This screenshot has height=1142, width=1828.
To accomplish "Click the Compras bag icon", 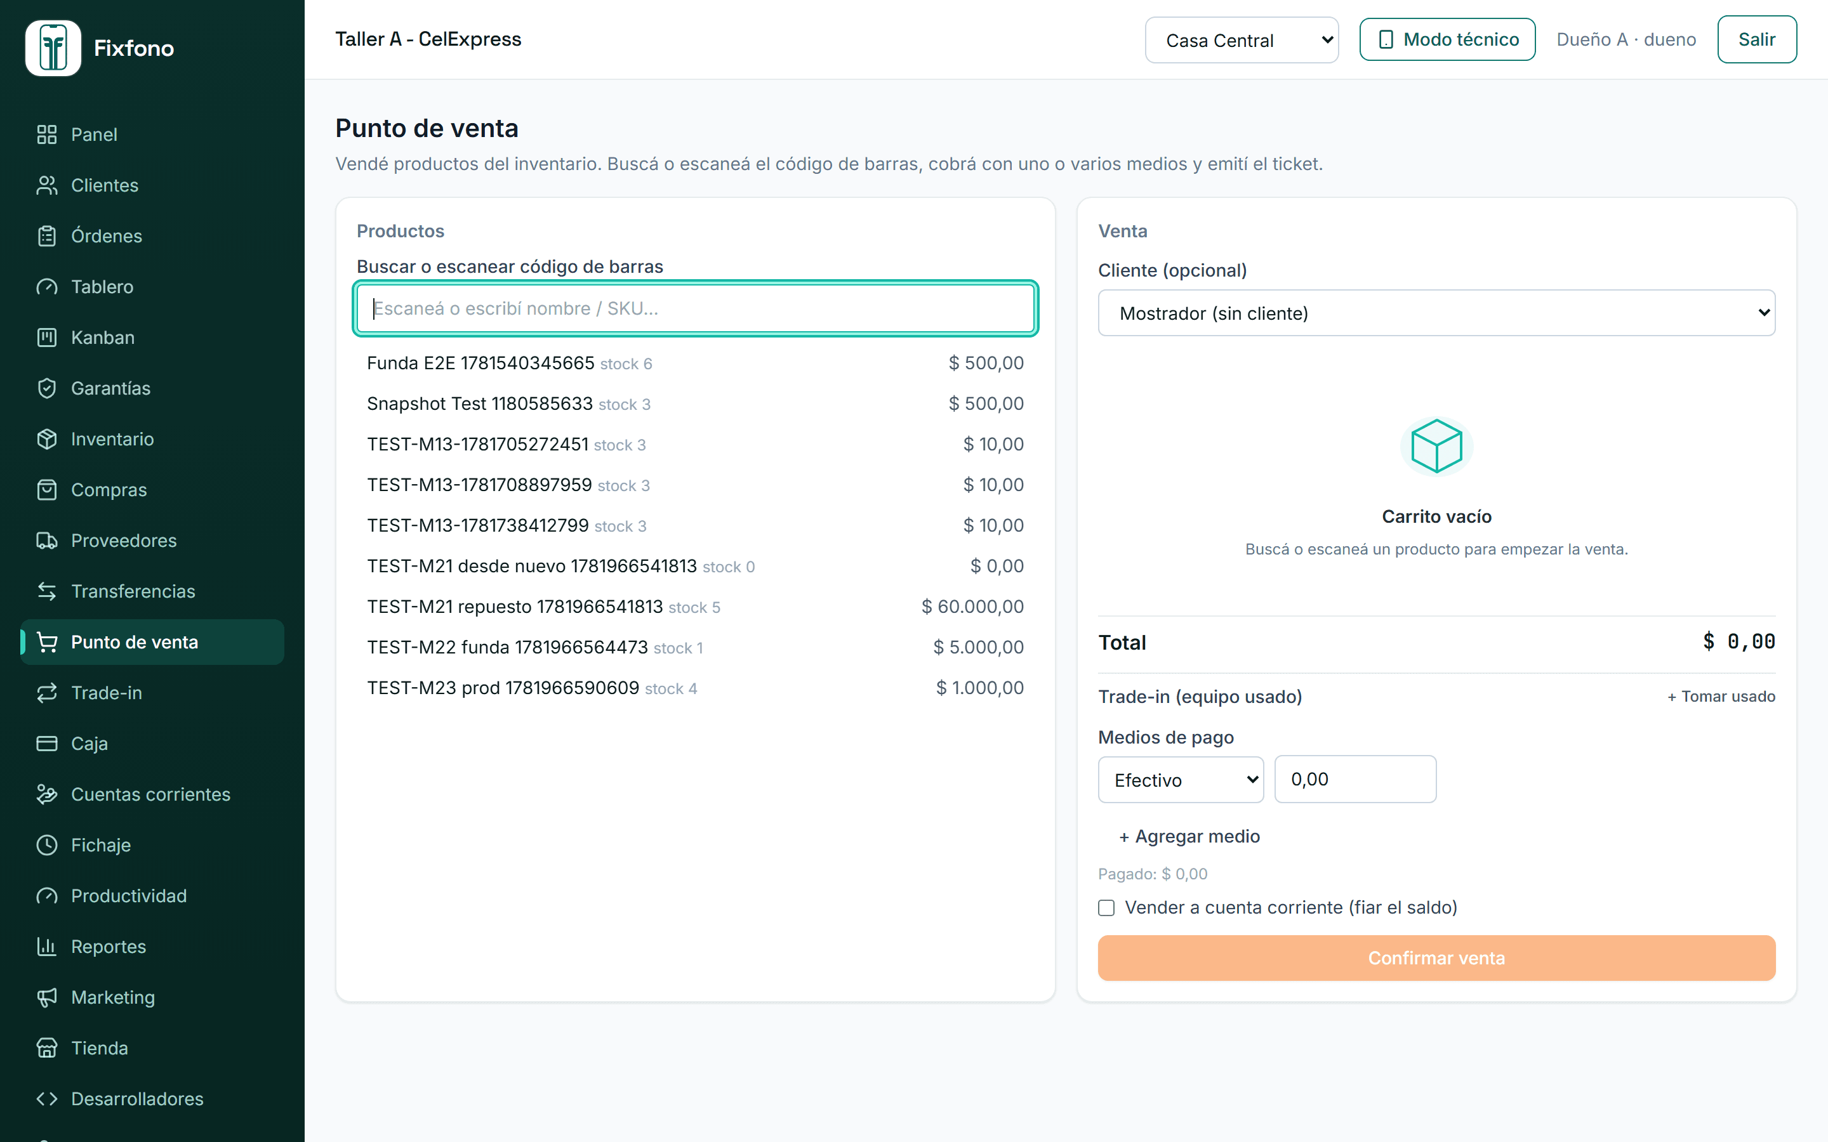I will pos(47,489).
